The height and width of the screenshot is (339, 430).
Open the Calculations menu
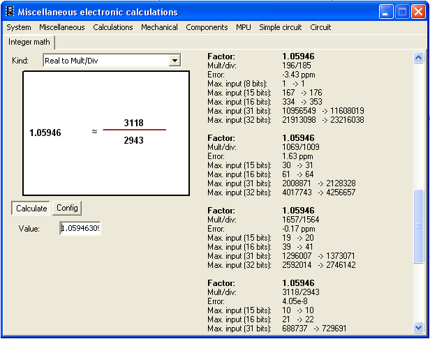113,27
